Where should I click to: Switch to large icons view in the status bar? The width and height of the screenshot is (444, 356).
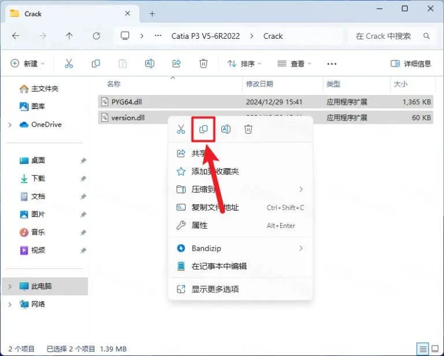tap(435, 348)
